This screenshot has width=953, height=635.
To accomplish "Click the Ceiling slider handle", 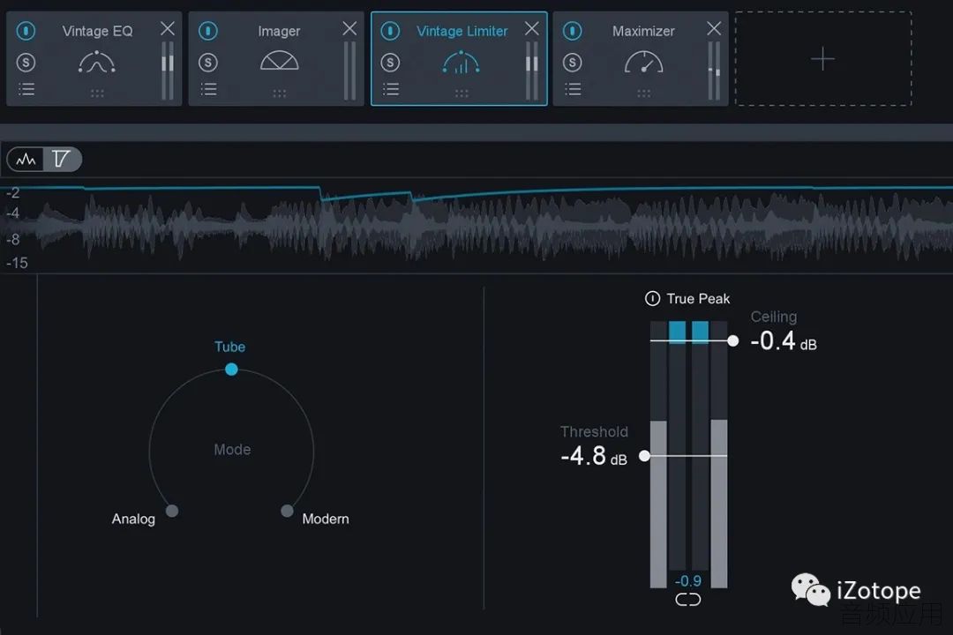I will coord(733,341).
